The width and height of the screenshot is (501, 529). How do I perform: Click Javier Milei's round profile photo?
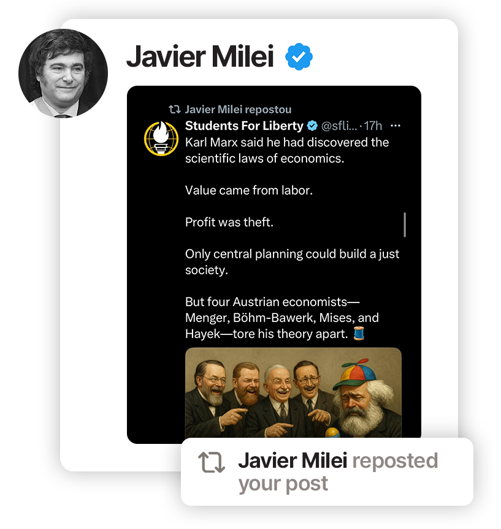click(63, 73)
